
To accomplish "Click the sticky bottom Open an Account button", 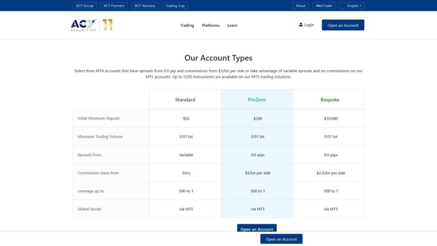I will (x=281, y=239).
